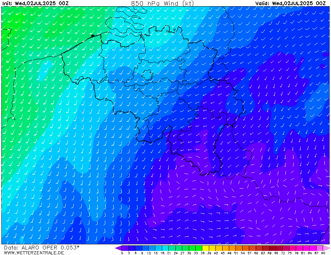331x255 pixels.
Task: Click the Init date text "Wed,02JUL2025 00Z"
Action: coord(41,3)
